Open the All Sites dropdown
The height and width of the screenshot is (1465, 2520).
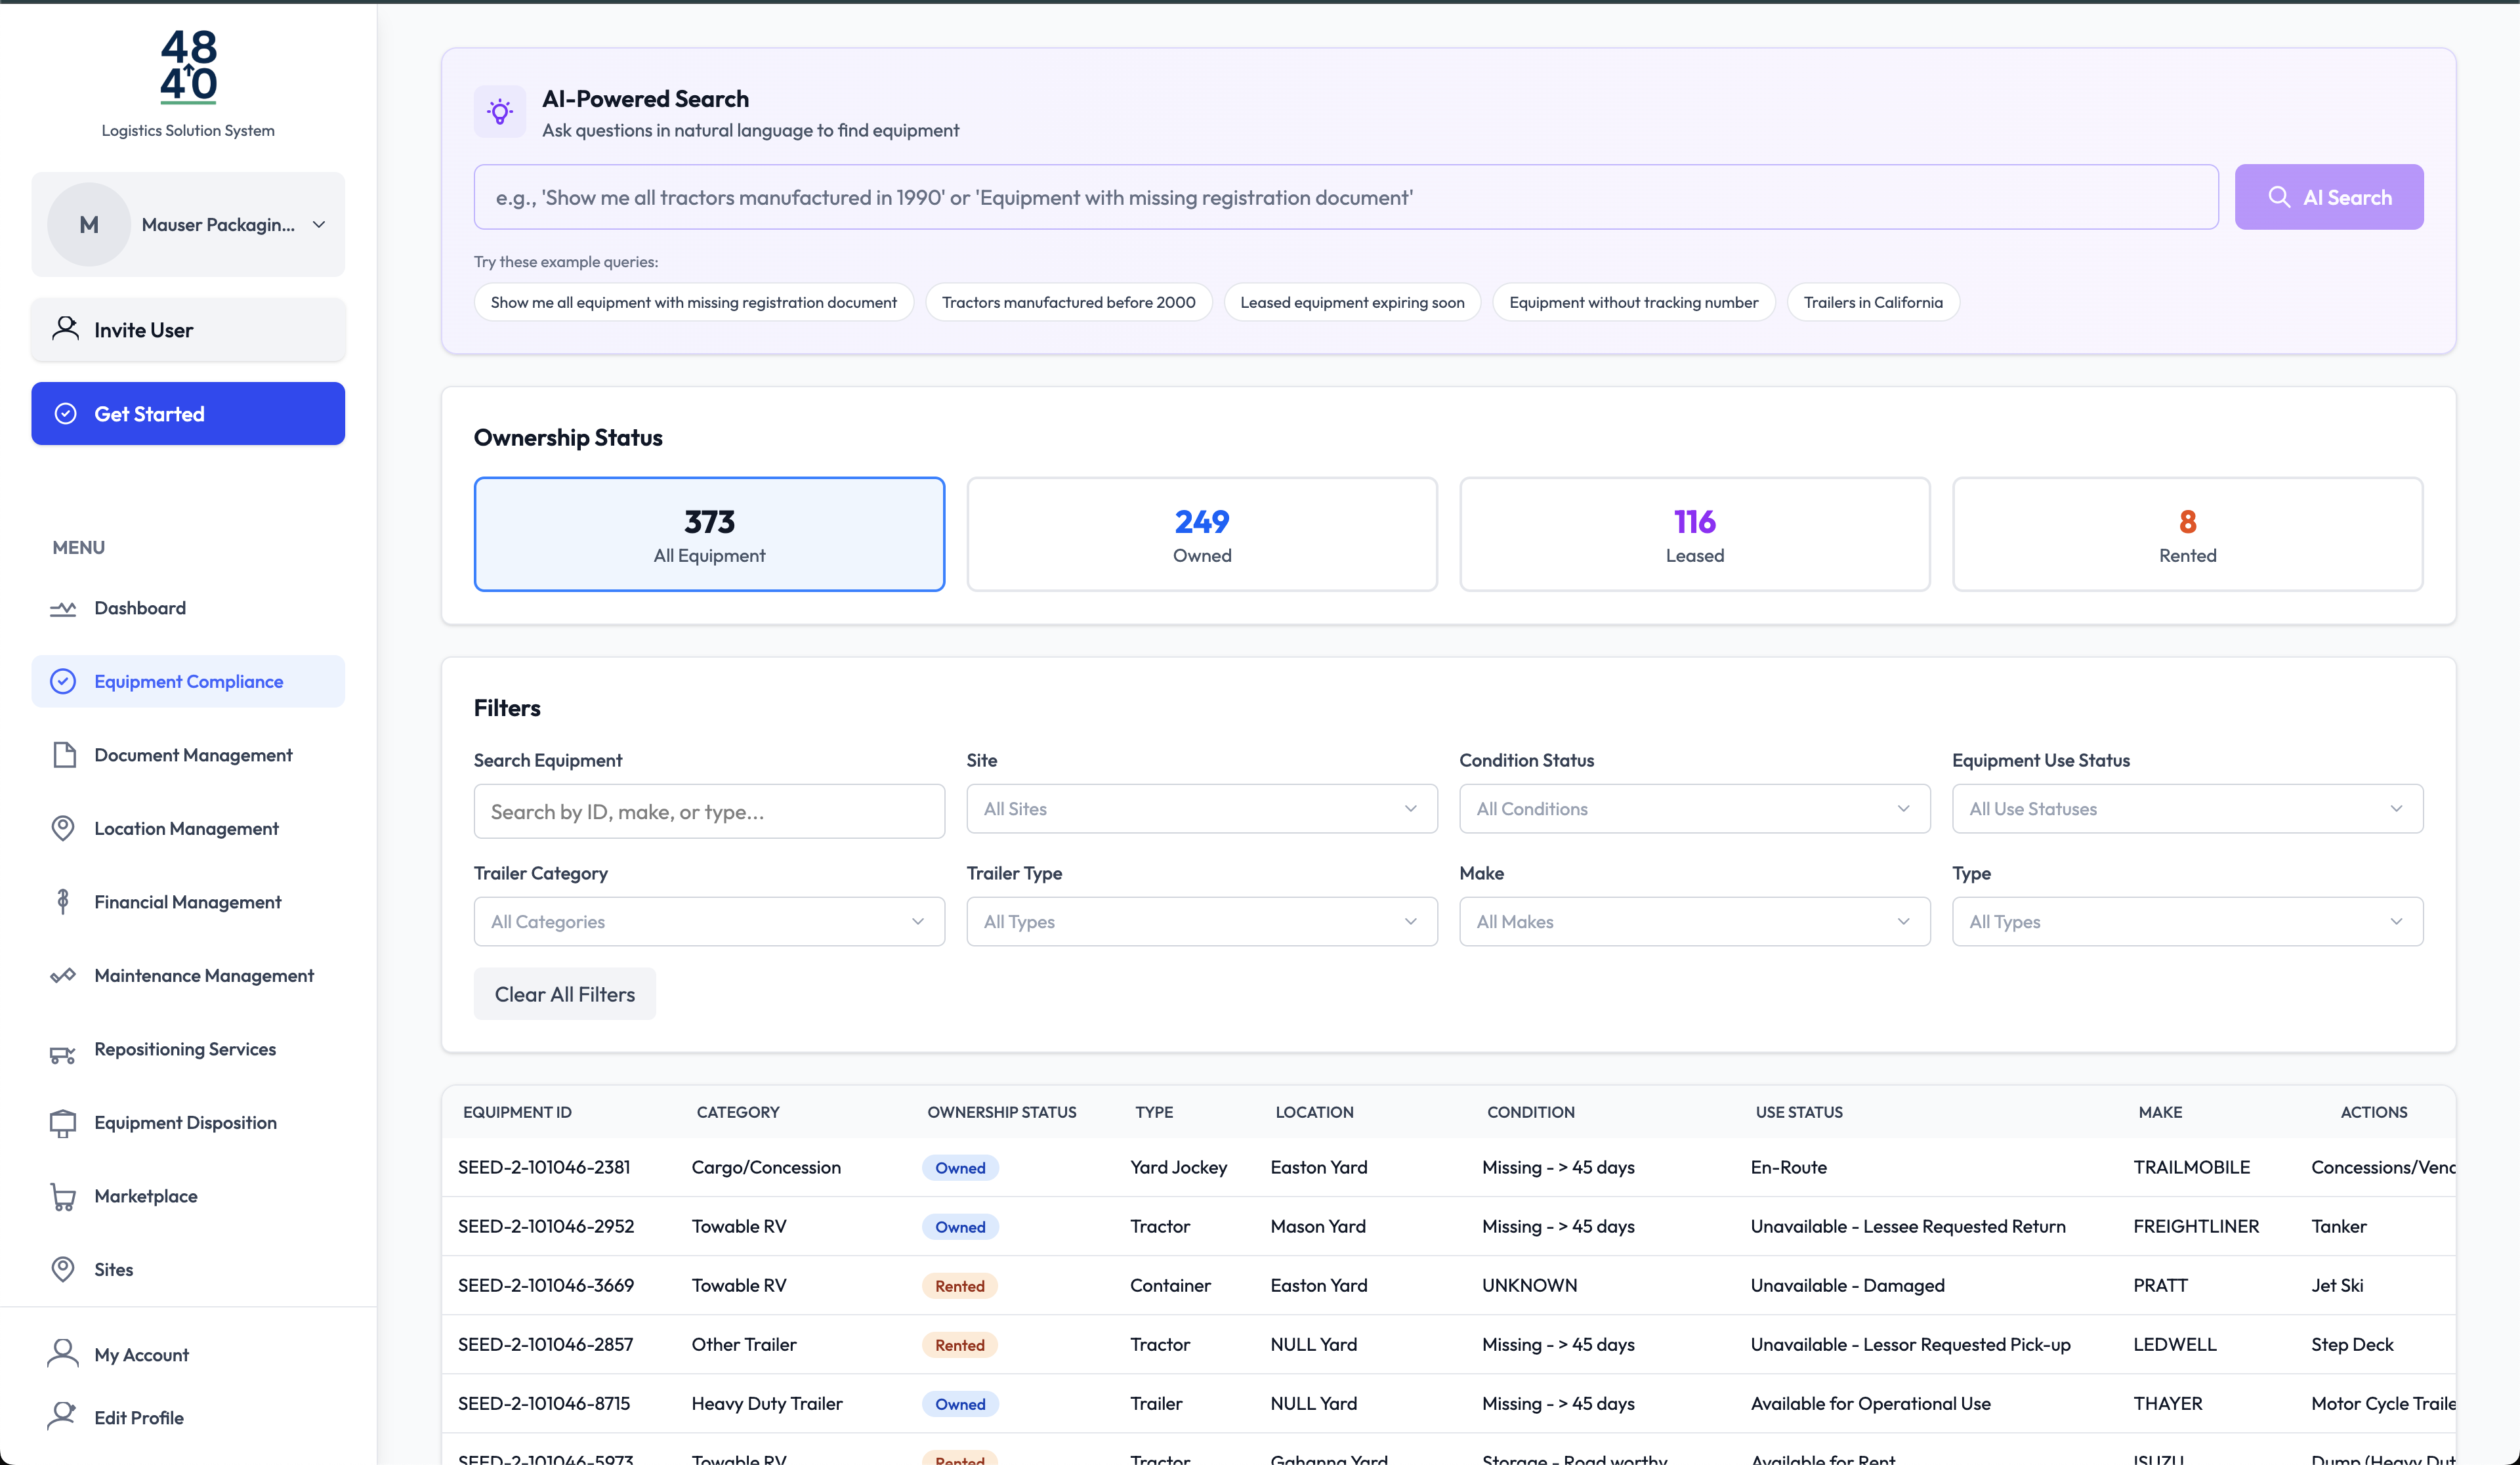pos(1201,808)
